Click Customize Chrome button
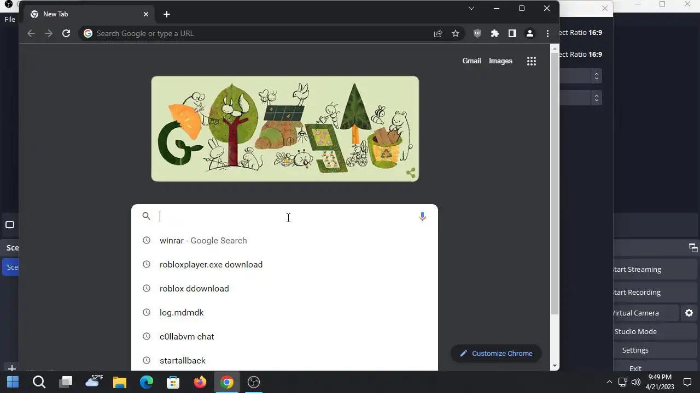The height and width of the screenshot is (393, 700). click(496, 353)
